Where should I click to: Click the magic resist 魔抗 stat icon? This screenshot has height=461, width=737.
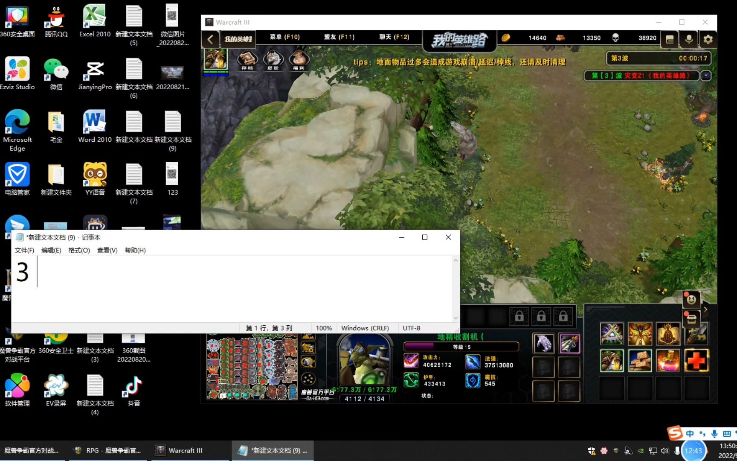coord(473,380)
